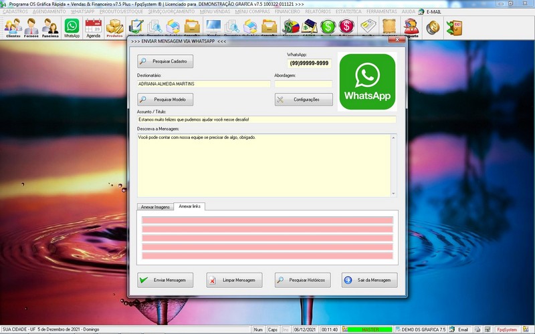Click the message area scrollbar down arrow
535x334 pixels.
(x=393, y=194)
